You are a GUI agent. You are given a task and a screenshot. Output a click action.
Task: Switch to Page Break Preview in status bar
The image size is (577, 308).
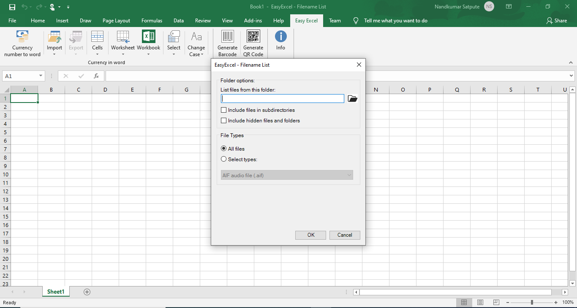coord(496,303)
